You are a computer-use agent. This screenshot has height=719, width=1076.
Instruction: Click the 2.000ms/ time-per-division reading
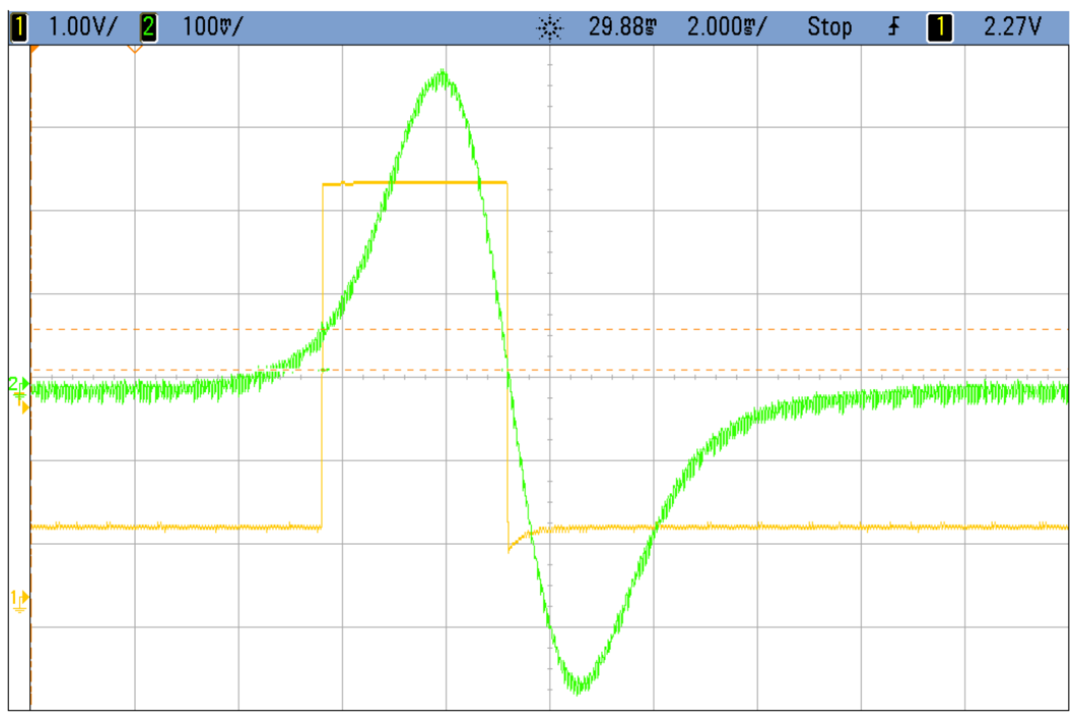pyautogui.click(x=727, y=27)
